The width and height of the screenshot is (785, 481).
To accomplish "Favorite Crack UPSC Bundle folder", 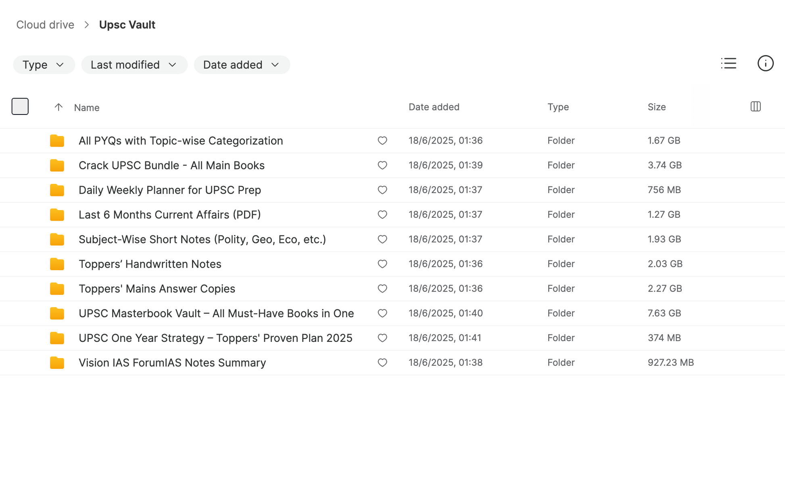I will click(x=382, y=165).
